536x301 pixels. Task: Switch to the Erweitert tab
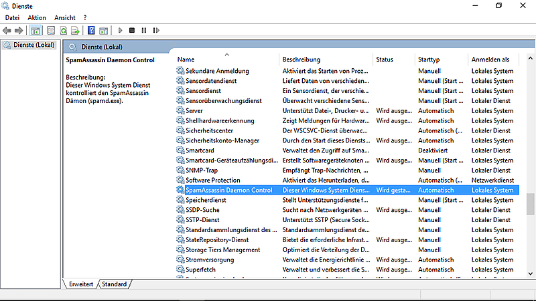81,284
